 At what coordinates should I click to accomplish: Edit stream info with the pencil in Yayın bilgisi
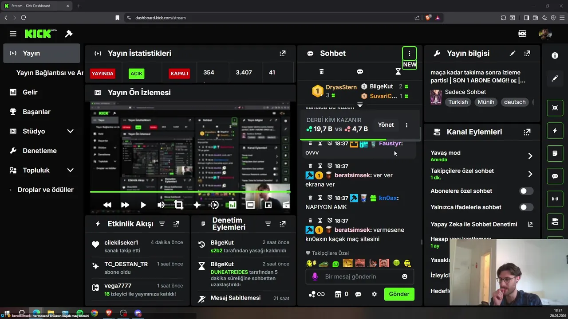click(513, 53)
